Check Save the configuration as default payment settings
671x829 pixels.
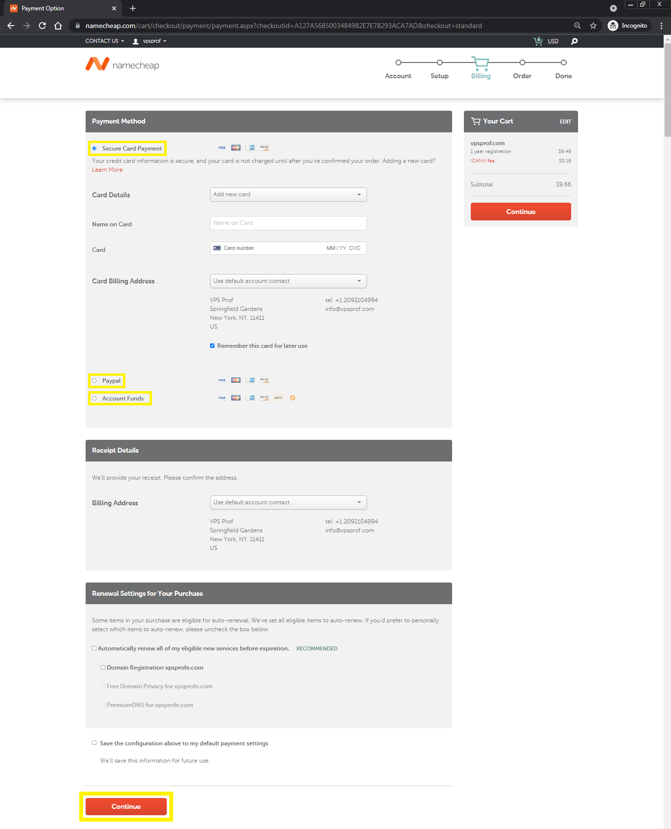[x=94, y=743]
